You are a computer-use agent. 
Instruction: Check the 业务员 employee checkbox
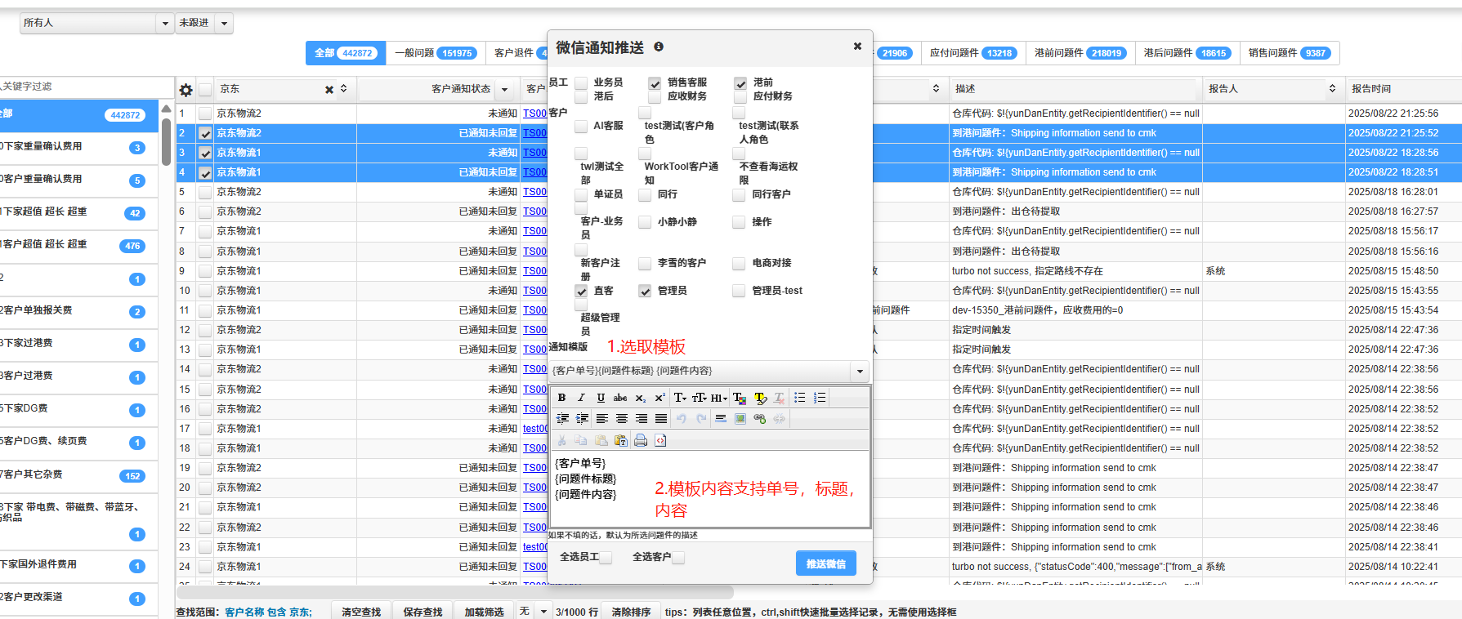coord(581,83)
